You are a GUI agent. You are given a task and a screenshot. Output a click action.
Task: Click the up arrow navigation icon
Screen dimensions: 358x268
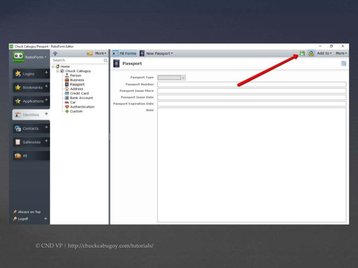coord(55,53)
